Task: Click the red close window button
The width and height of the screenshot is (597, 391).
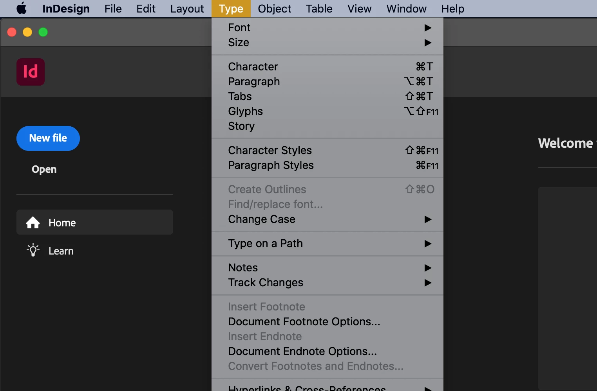Action: coord(12,32)
